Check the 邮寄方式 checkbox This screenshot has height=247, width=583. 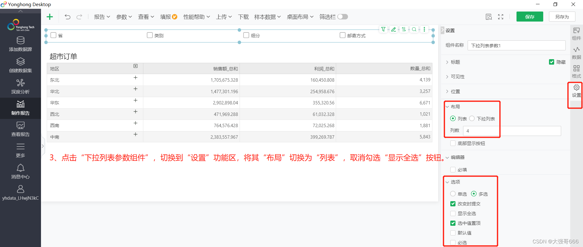coord(343,35)
